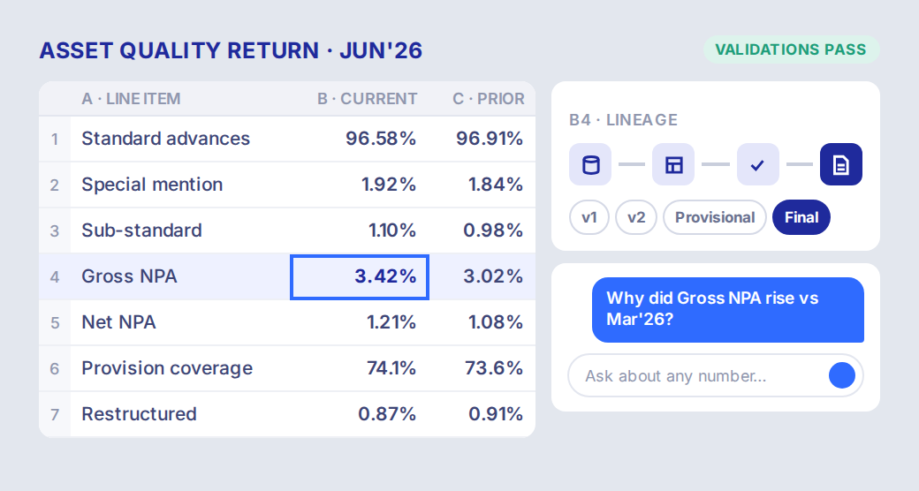Select the Final version pill
The image size is (919, 491).
[x=801, y=217]
